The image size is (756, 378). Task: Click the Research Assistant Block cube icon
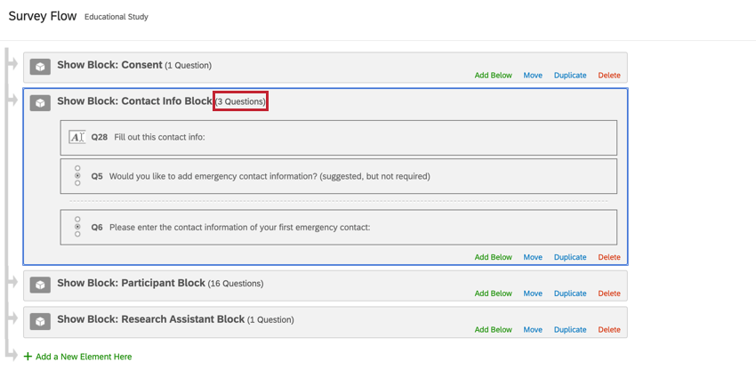pyautogui.click(x=40, y=321)
